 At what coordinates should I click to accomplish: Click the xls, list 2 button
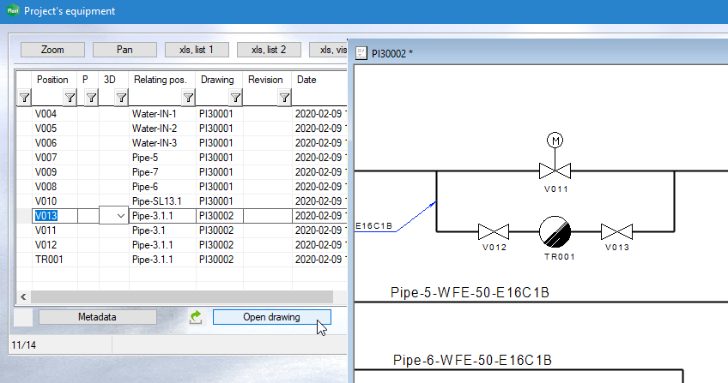pos(269,50)
